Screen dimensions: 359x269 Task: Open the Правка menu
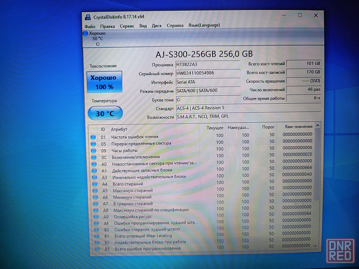[x=107, y=26]
